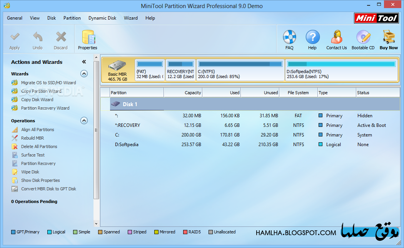Choose the Wipe Disk operation
This screenshot has width=404, height=248.
(x=30, y=172)
